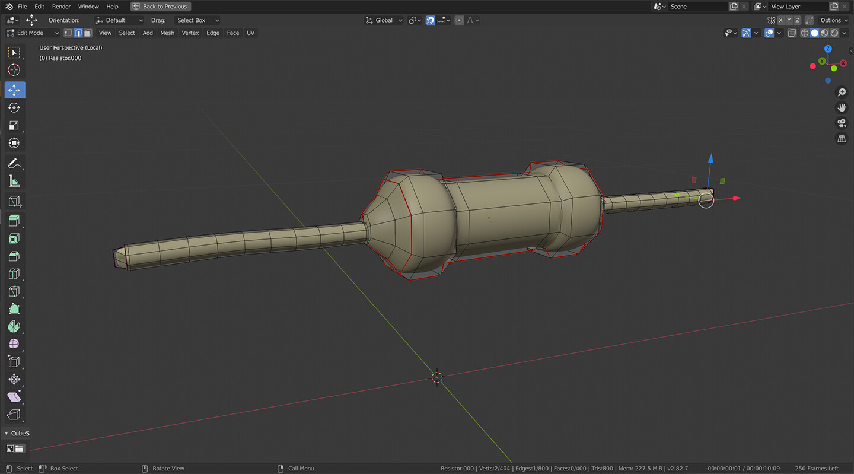
Task: Open the Mesh menu
Action: pyautogui.click(x=167, y=33)
